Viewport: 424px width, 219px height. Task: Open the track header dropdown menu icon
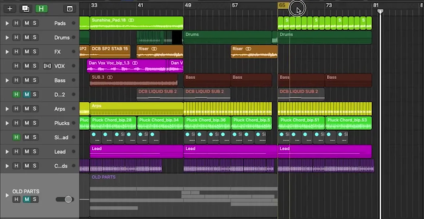click(70, 9)
